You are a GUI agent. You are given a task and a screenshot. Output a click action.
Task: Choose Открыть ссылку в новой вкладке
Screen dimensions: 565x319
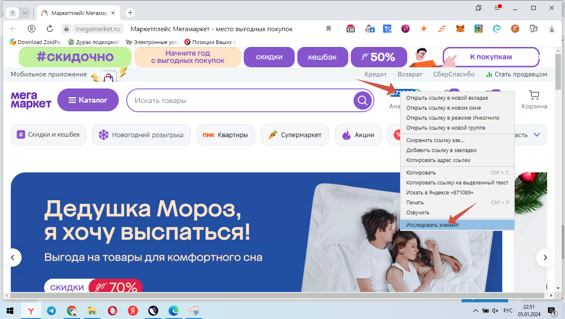pyautogui.click(x=457, y=98)
